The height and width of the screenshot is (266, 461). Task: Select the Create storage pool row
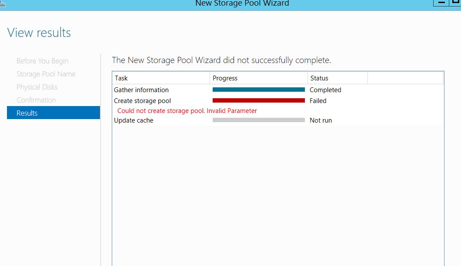[278, 100]
